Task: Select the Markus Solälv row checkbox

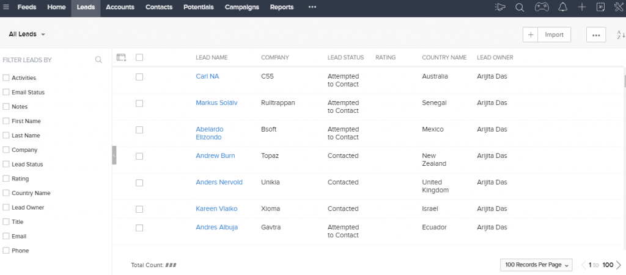Action: click(x=139, y=103)
